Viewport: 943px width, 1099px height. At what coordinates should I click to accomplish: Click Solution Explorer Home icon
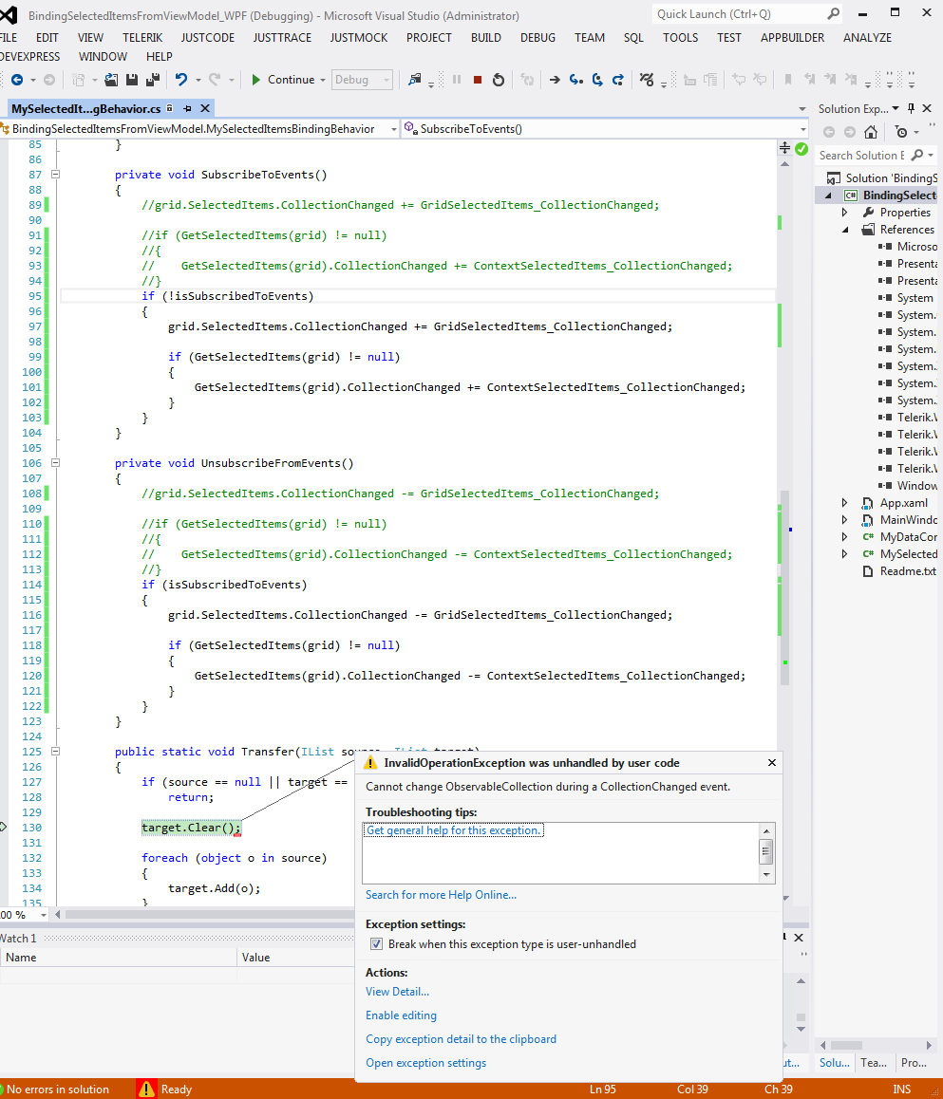tap(873, 132)
